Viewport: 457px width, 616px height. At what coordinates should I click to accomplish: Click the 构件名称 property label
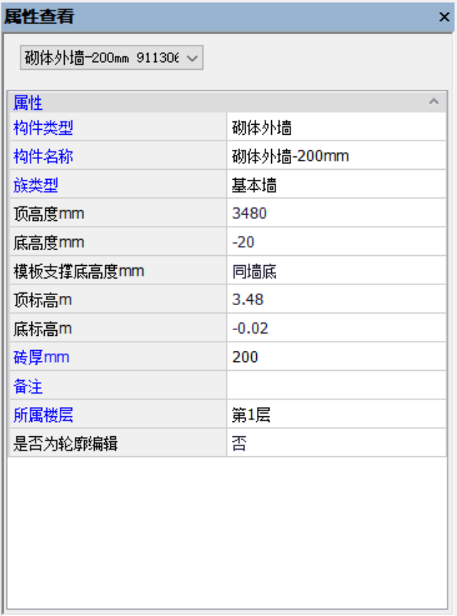point(43,156)
